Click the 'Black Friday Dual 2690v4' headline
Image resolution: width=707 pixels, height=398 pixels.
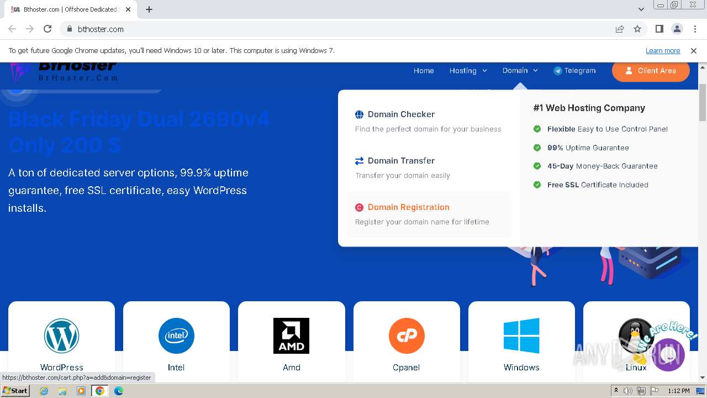(x=139, y=119)
